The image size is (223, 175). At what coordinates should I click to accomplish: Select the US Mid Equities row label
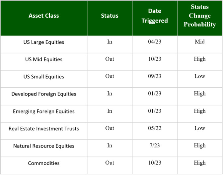click(x=44, y=59)
